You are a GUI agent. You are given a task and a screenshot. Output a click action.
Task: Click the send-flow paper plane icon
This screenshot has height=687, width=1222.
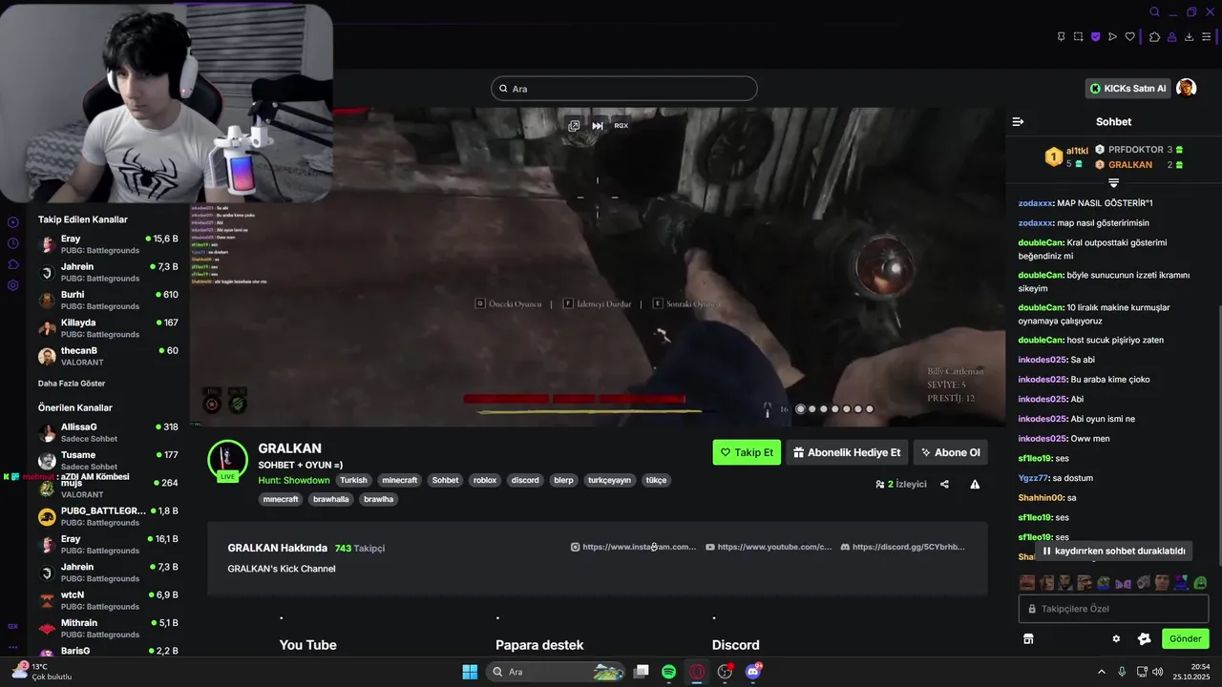(1112, 37)
